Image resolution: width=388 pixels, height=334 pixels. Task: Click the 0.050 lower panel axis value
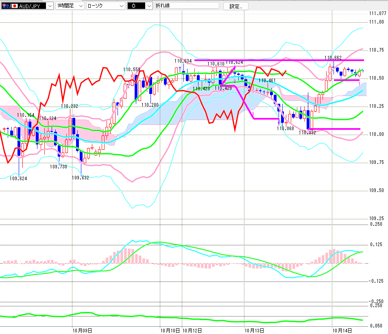point(376,326)
